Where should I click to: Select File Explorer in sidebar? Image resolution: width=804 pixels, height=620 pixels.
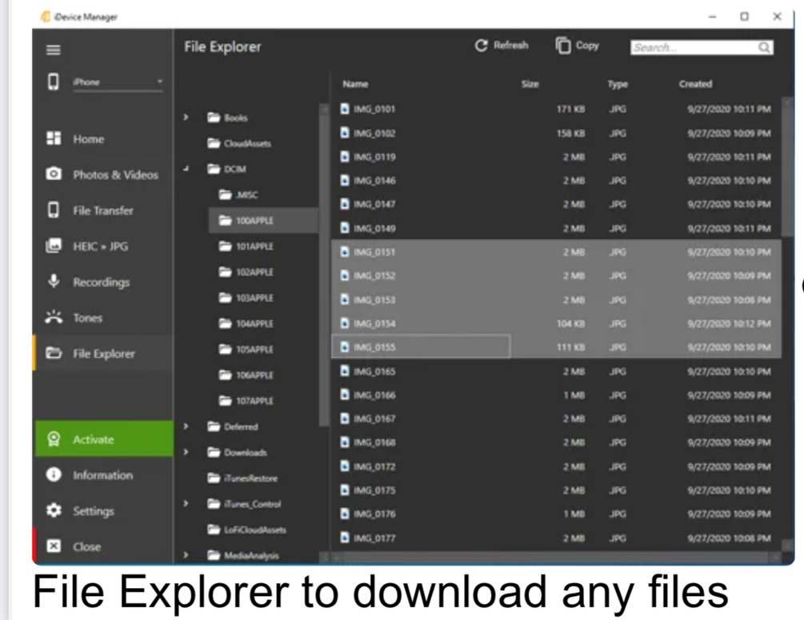104,354
